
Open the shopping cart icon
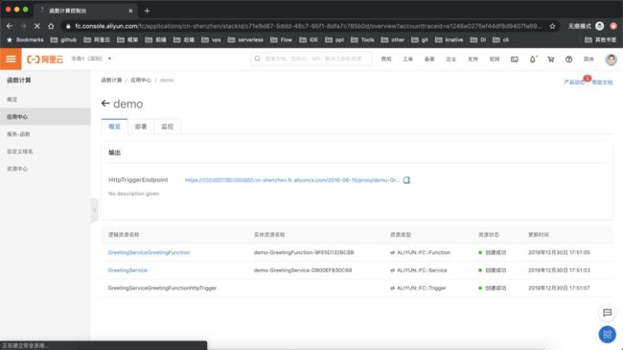tap(551, 59)
